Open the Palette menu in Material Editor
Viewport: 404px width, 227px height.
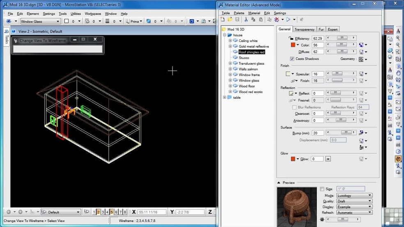click(x=239, y=13)
